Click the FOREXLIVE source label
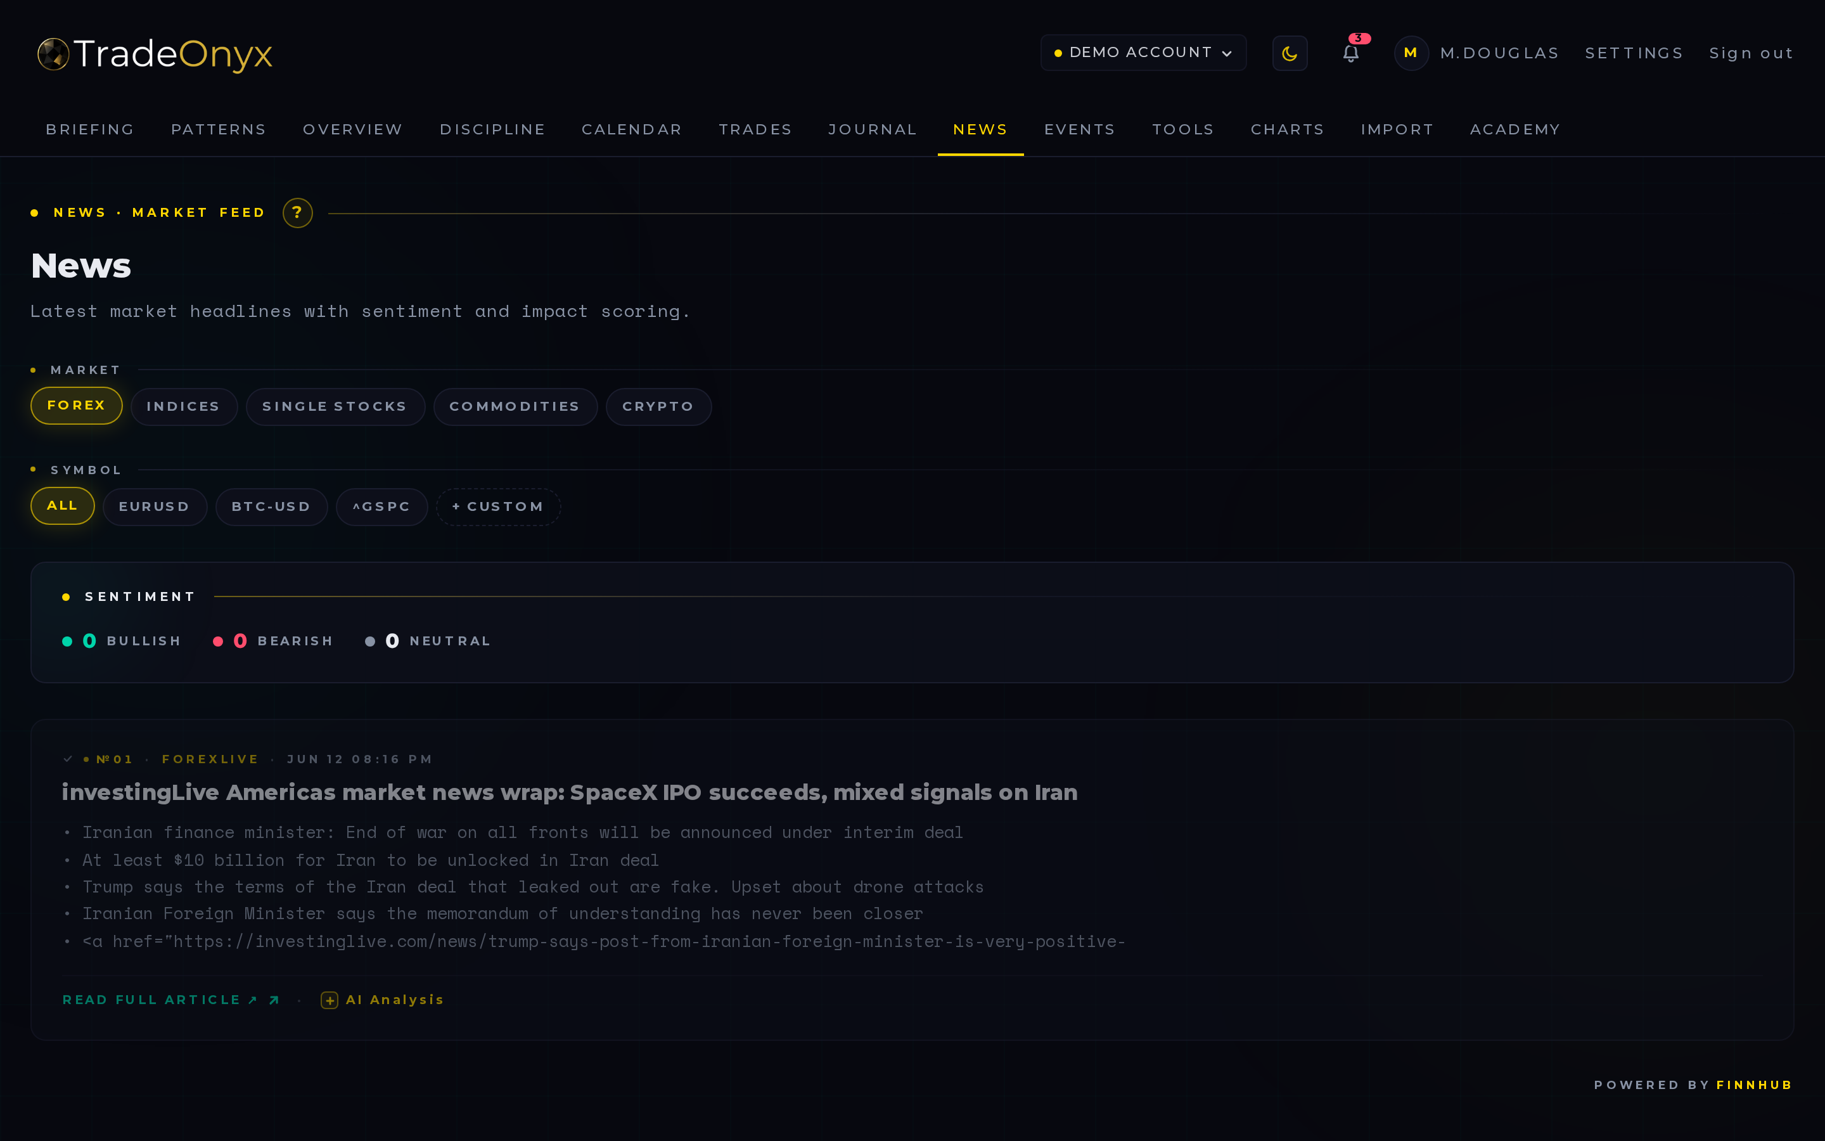 point(210,759)
